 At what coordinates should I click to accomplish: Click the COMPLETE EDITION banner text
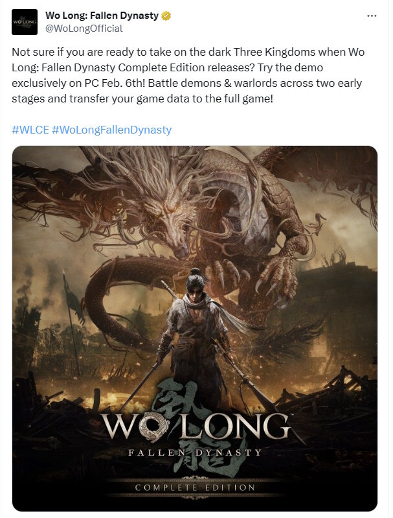(x=195, y=488)
